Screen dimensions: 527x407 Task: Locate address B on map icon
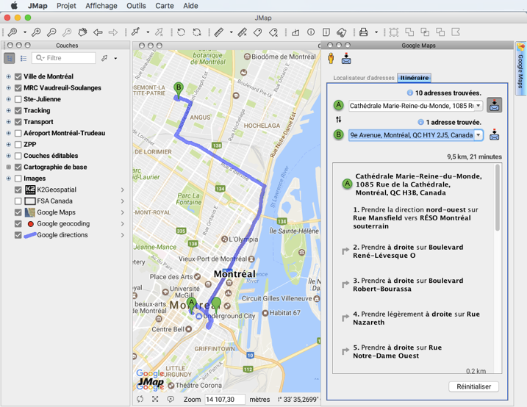point(495,134)
